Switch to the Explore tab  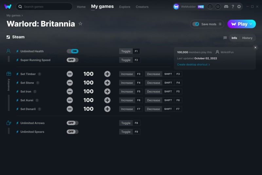pos(125,7)
